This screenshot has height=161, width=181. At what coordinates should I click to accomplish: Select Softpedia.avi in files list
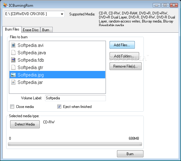pyautogui.click(x=57, y=45)
